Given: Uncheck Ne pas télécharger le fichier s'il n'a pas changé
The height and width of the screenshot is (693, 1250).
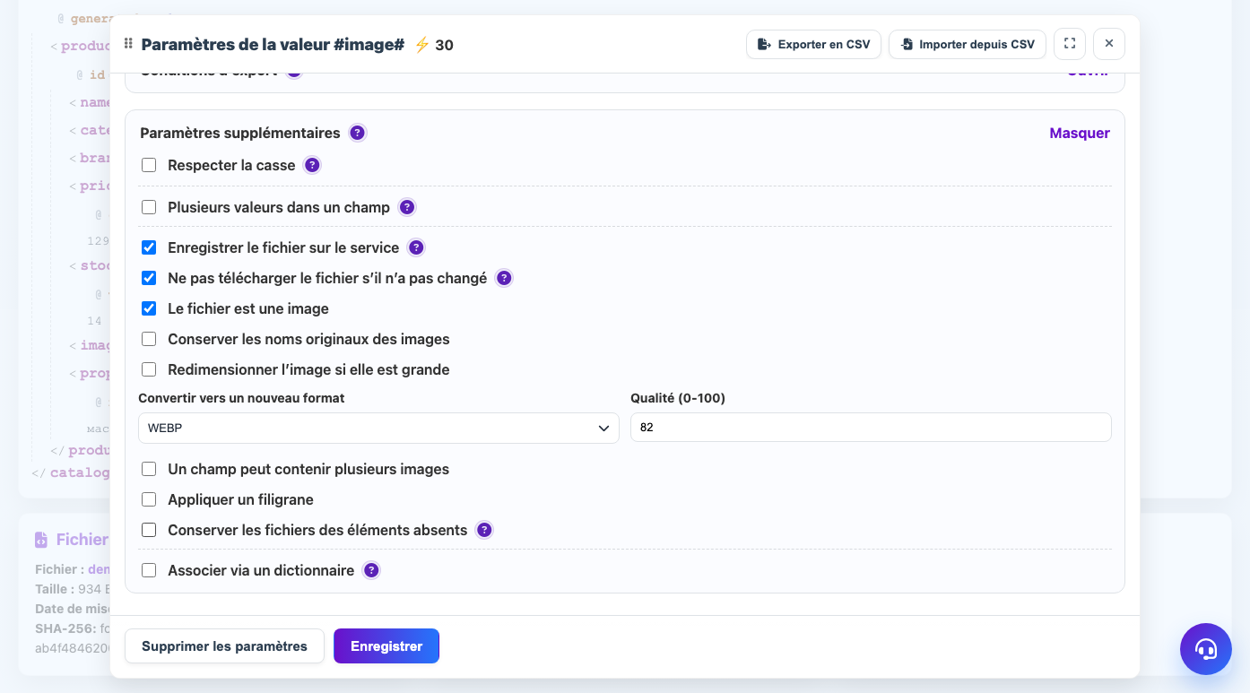Looking at the screenshot, I should [149, 278].
